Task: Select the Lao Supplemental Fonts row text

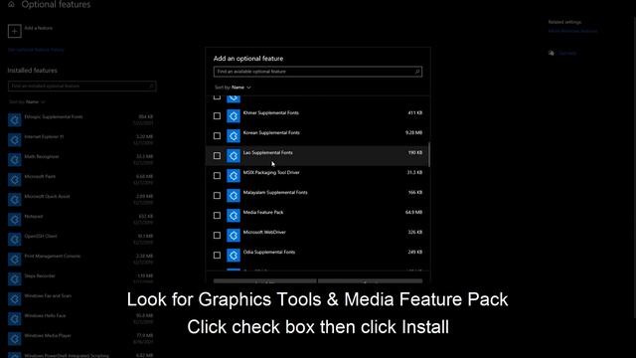Action: (267, 152)
